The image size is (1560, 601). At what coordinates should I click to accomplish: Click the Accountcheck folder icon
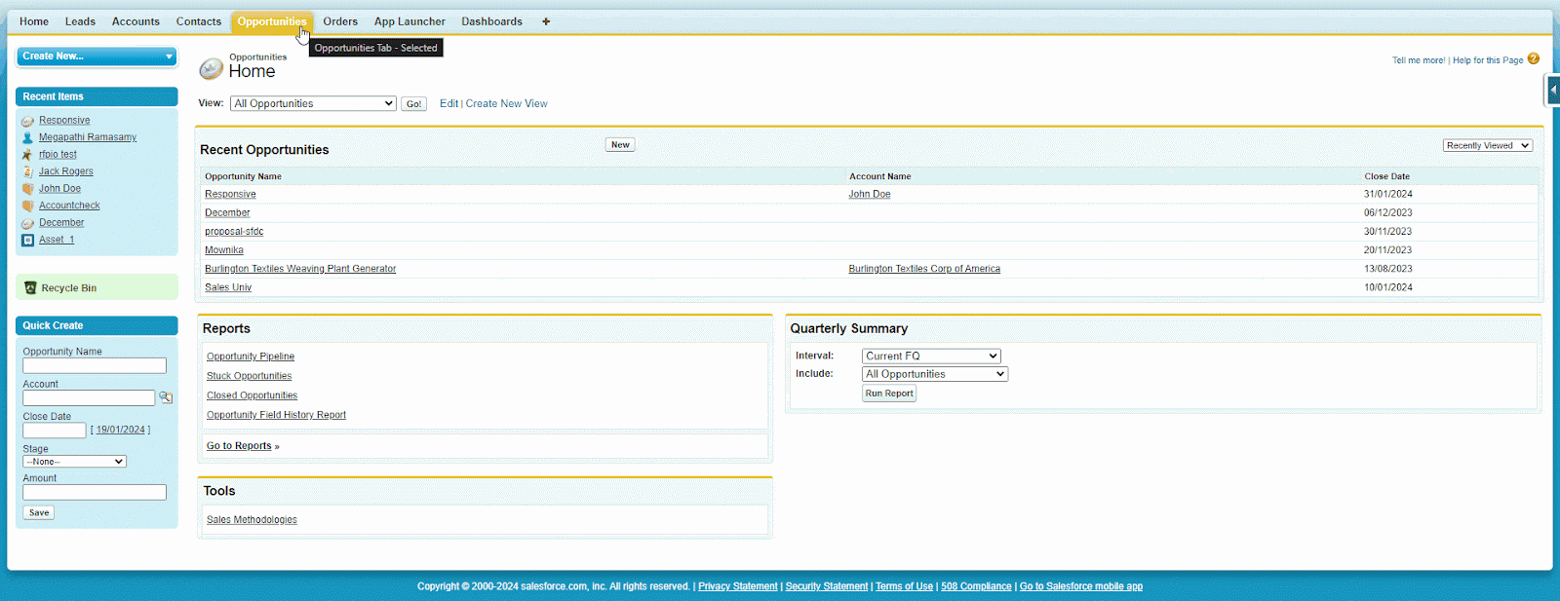(x=27, y=206)
